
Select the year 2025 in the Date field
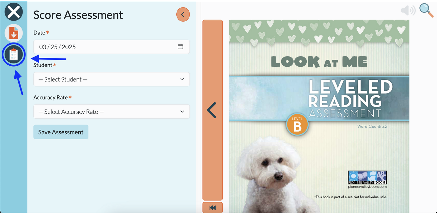69,47
